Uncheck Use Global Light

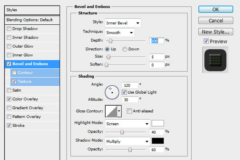click(124, 92)
